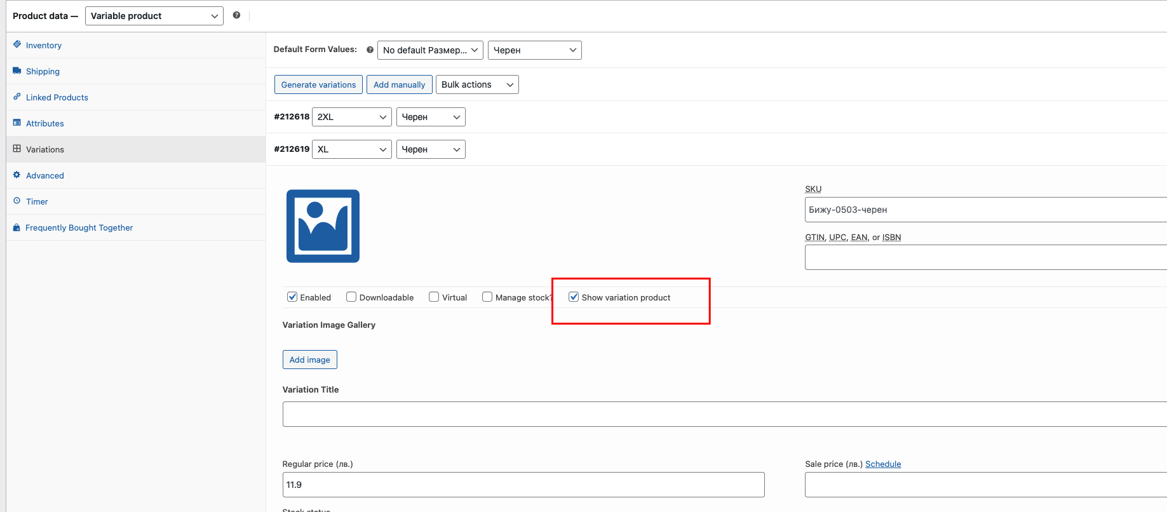Viewport: 1167px width, 512px height.
Task: Check the Manage stock checkbox
Action: point(487,297)
